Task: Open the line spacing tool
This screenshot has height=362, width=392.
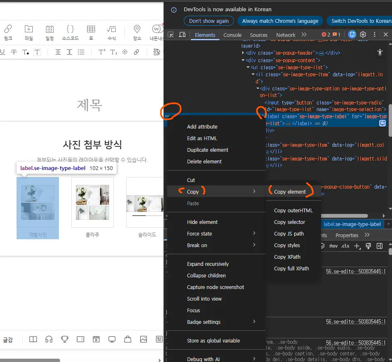Action: 69,52
